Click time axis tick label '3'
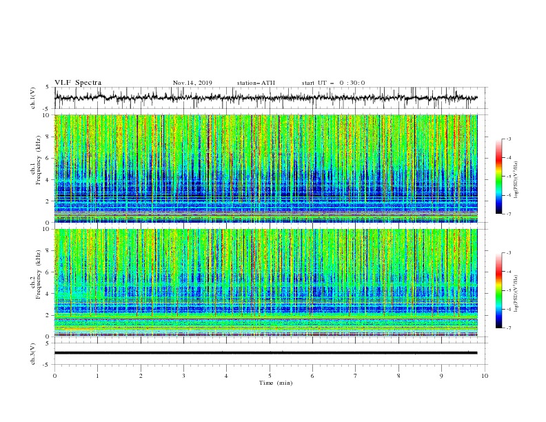Viewport: 546px width, 422px height. click(x=183, y=376)
